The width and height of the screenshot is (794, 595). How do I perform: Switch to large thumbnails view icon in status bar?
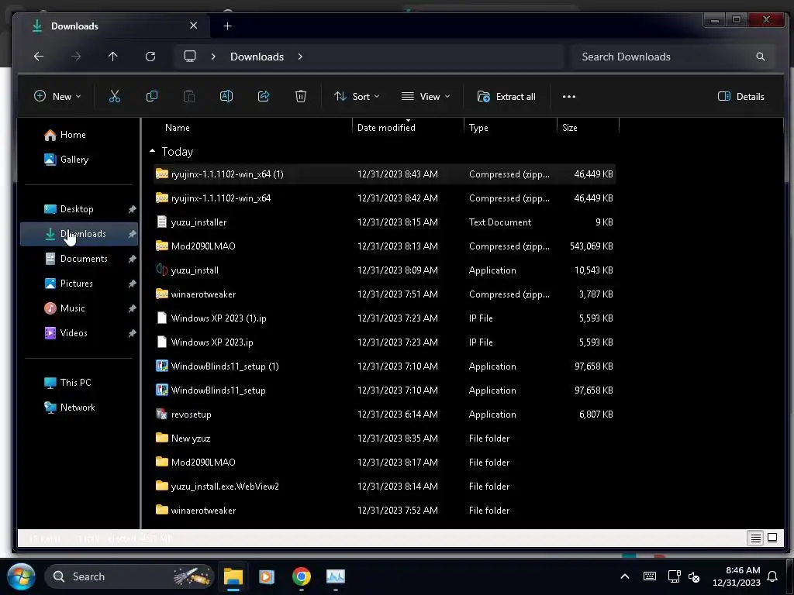(x=772, y=538)
